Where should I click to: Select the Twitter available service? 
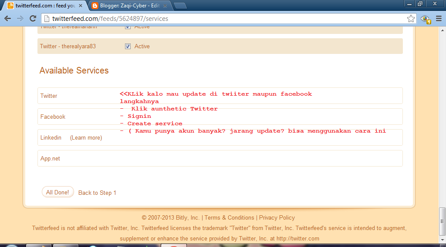(220, 96)
